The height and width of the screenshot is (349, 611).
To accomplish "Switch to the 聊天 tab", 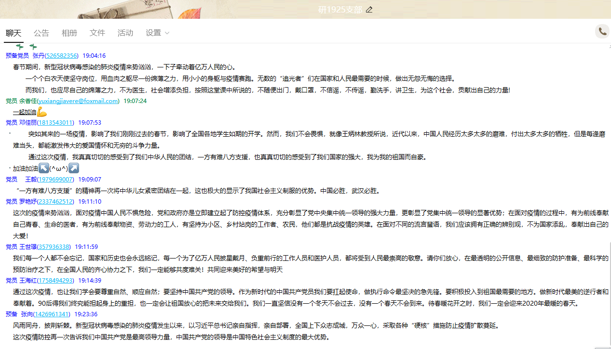I will pos(14,33).
